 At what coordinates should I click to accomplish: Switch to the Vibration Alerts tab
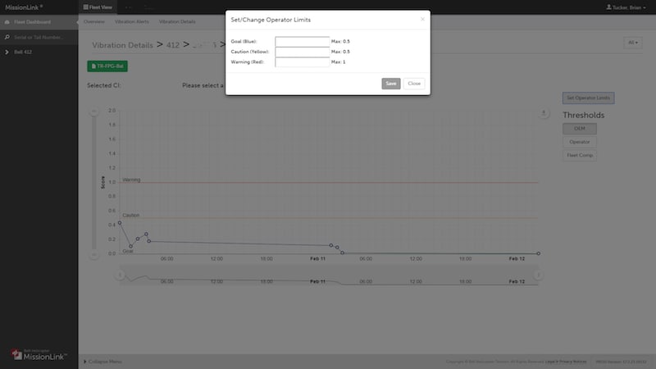click(132, 22)
